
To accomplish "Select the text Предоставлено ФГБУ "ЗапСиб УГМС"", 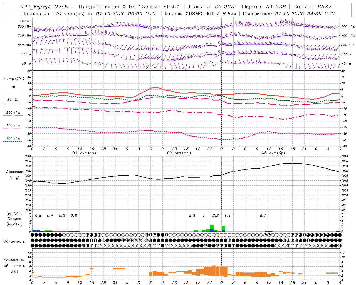I will point(130,7).
